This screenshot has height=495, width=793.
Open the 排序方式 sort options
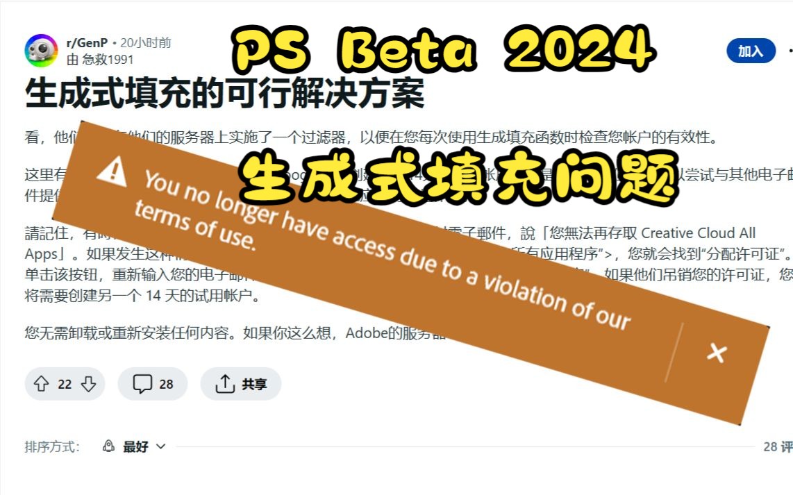(52, 446)
